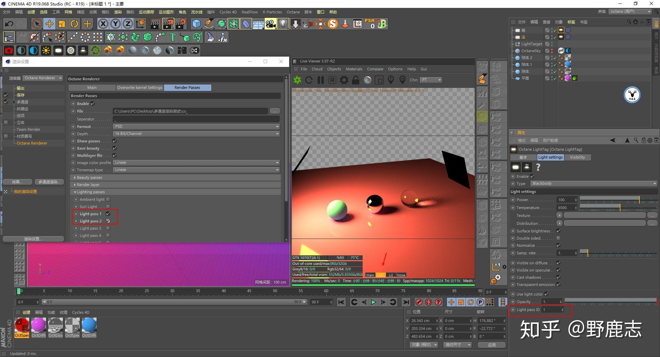The height and width of the screenshot is (357, 660).
Task: Pause rendering in Live Viewer
Action: pyautogui.click(x=321, y=80)
